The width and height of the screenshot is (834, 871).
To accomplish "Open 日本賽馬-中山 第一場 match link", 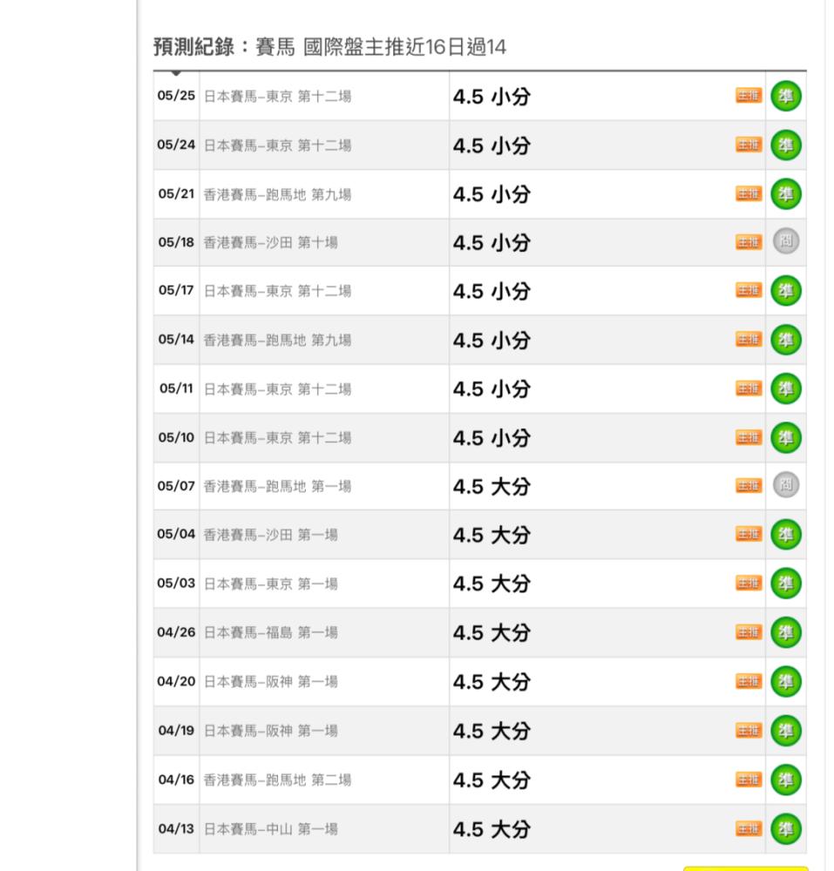I will point(270,829).
